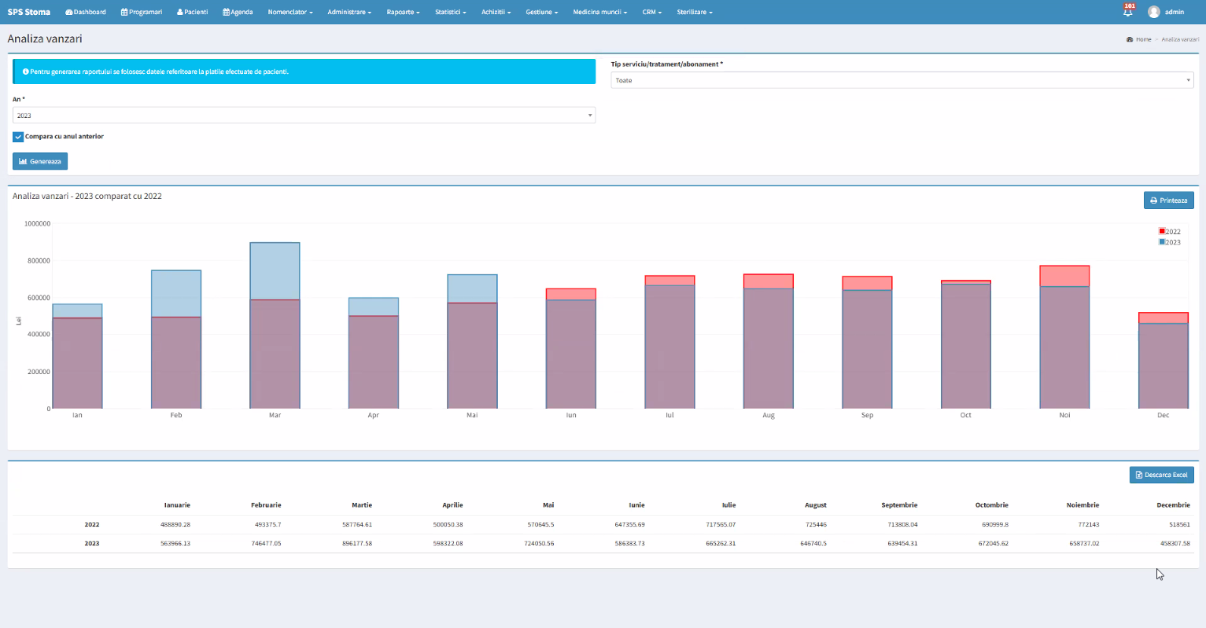
Task: Open the notifications bell icon
Action: [x=1128, y=12]
